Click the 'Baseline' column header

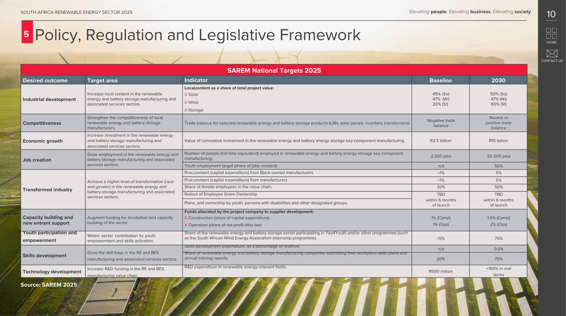click(x=441, y=80)
